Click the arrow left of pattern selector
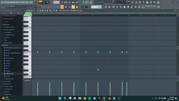The image size is (179, 101). tap(90, 7)
